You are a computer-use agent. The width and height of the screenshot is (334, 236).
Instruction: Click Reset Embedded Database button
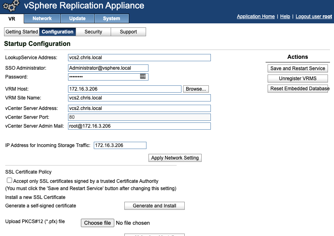(x=298, y=89)
